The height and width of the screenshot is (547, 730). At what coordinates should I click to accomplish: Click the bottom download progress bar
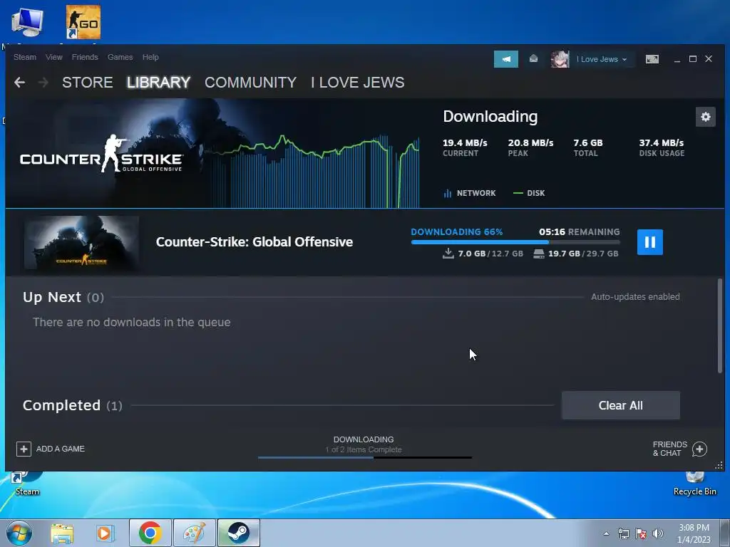(x=364, y=458)
